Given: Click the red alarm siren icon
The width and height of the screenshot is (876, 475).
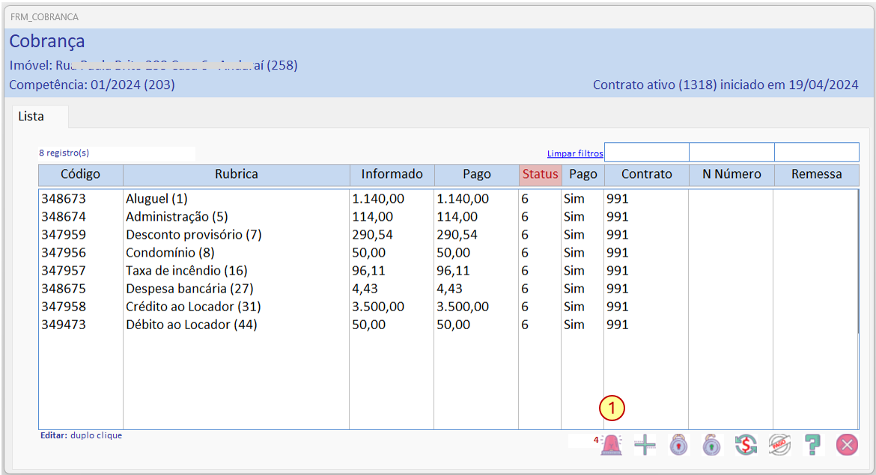Looking at the screenshot, I should click(611, 445).
